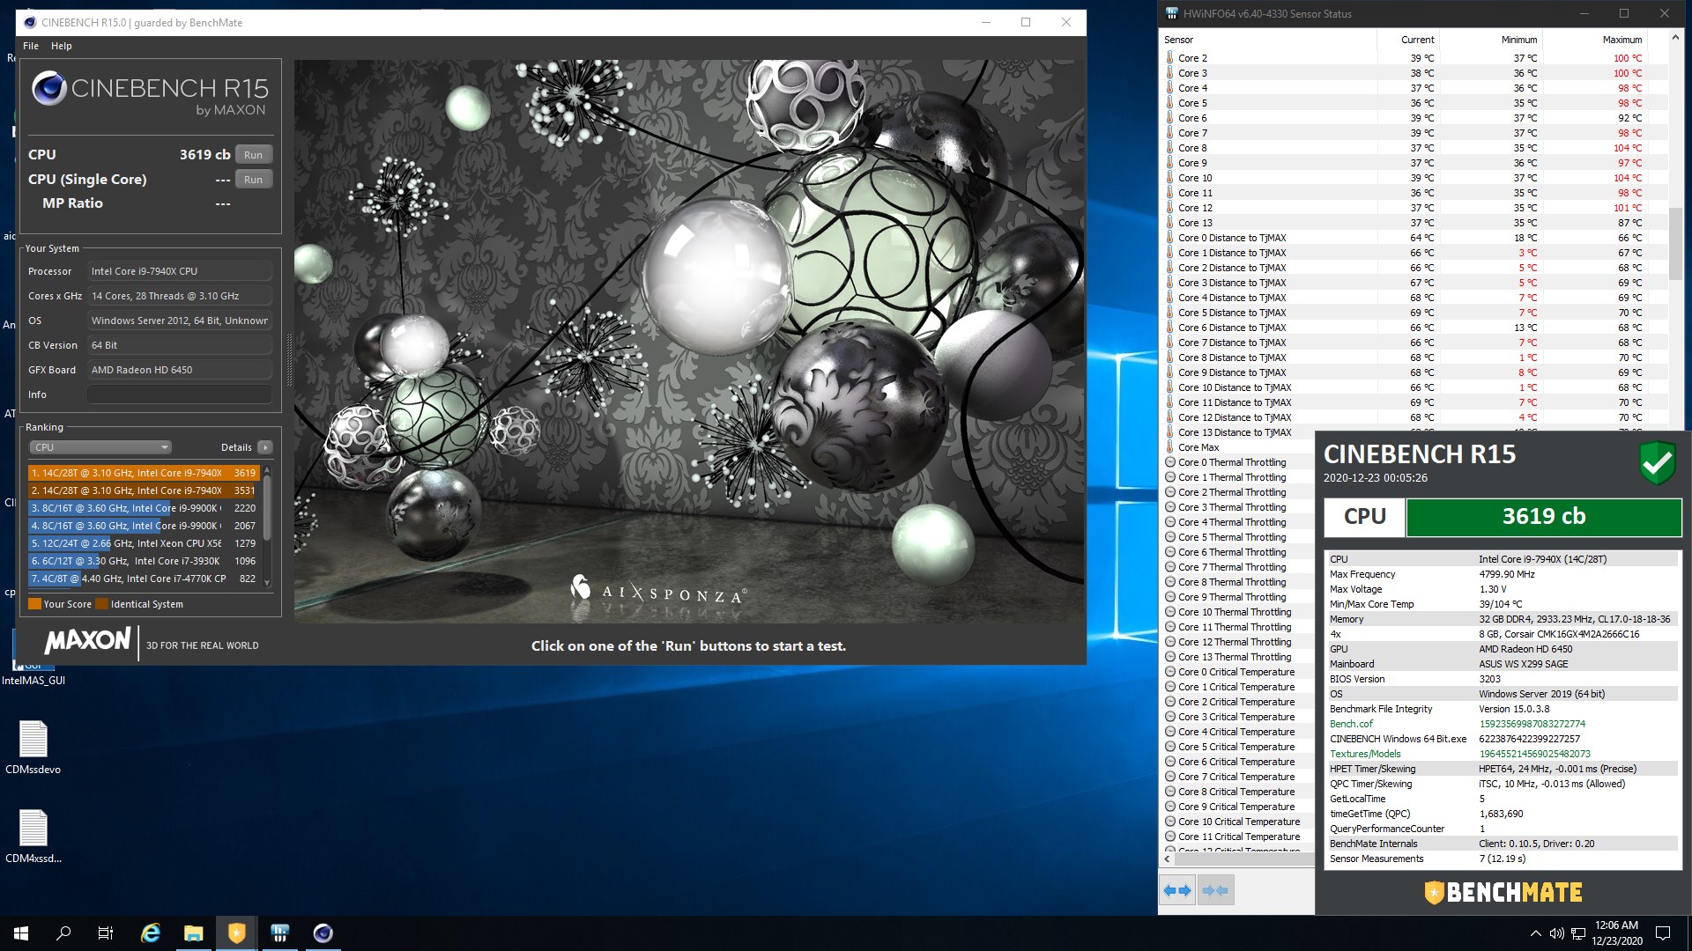
Task: Click the Details arrow in Ranking
Action: pyautogui.click(x=264, y=447)
